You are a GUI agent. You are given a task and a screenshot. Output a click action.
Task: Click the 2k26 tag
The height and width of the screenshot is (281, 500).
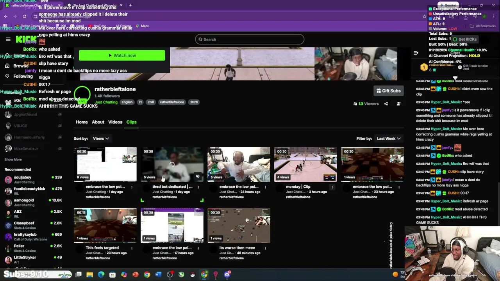[x=194, y=102]
